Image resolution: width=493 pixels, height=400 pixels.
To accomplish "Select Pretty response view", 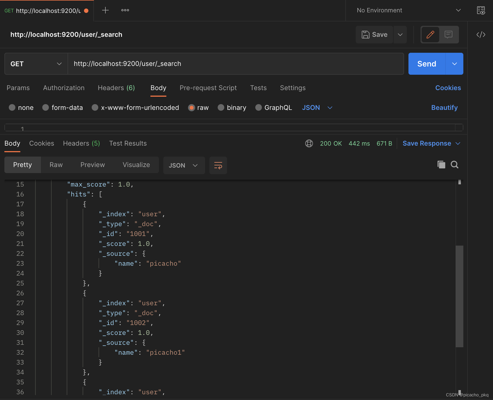I will pyautogui.click(x=23, y=165).
